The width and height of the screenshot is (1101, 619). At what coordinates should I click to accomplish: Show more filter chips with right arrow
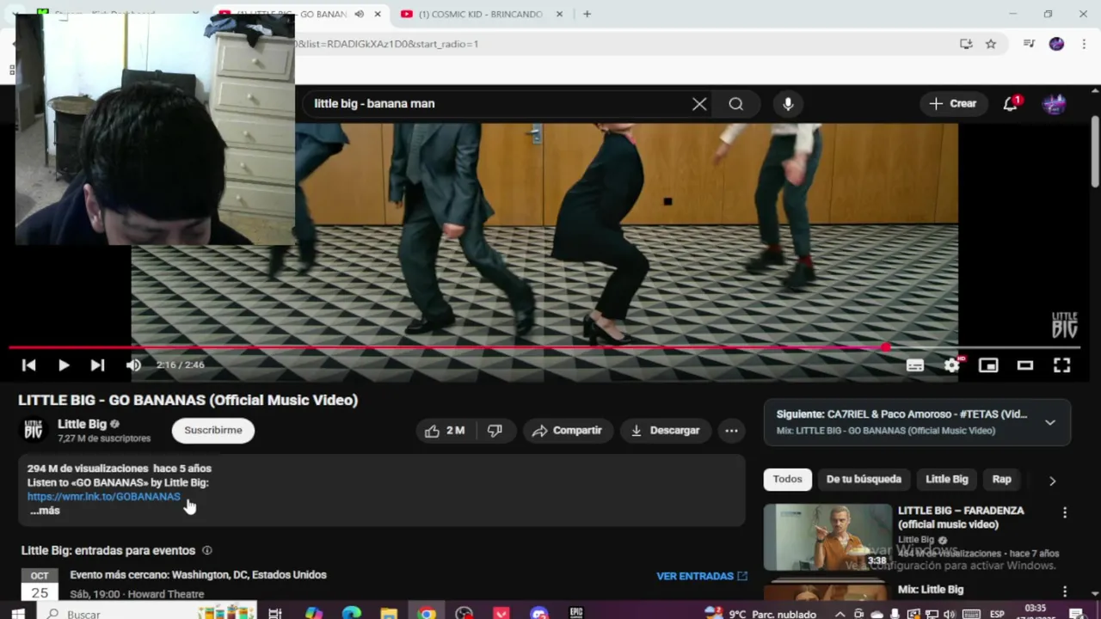(x=1052, y=481)
